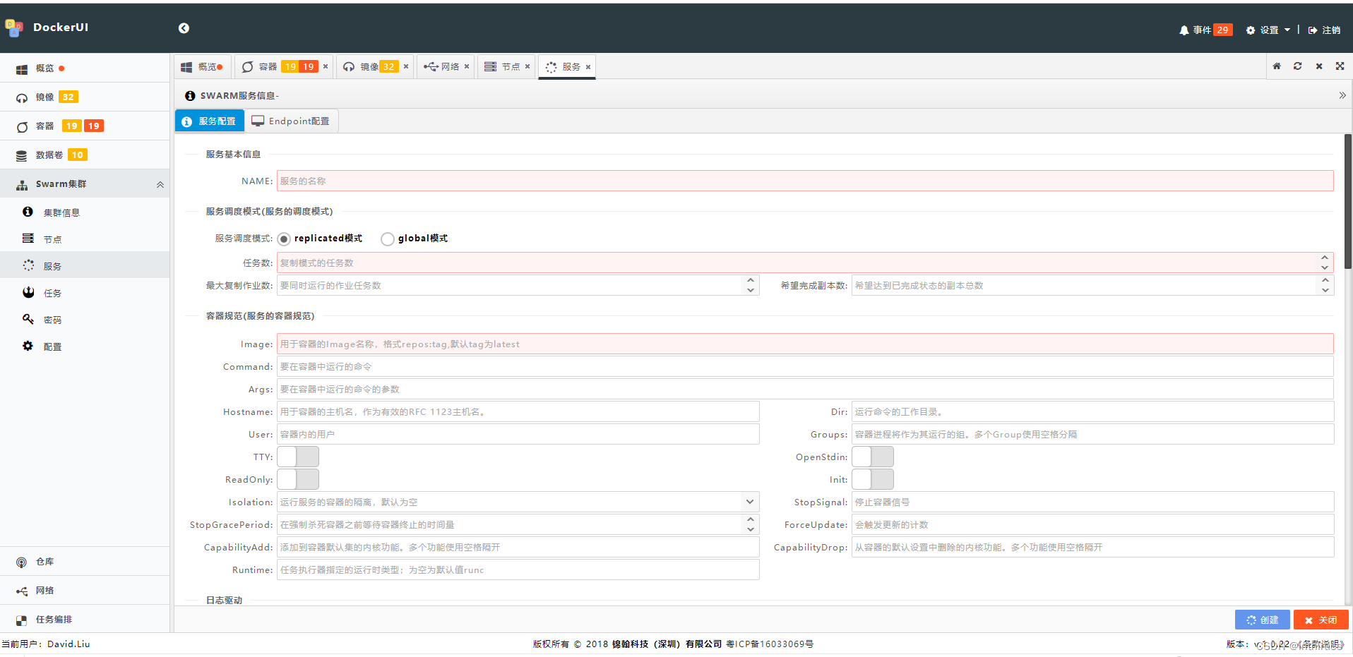Open 密码 secrets in the sidebar

tap(85, 320)
